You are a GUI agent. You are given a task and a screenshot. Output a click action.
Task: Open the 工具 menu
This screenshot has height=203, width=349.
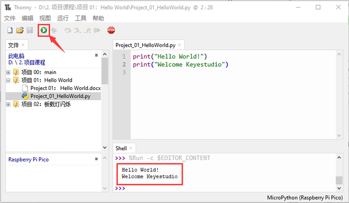[81, 18]
